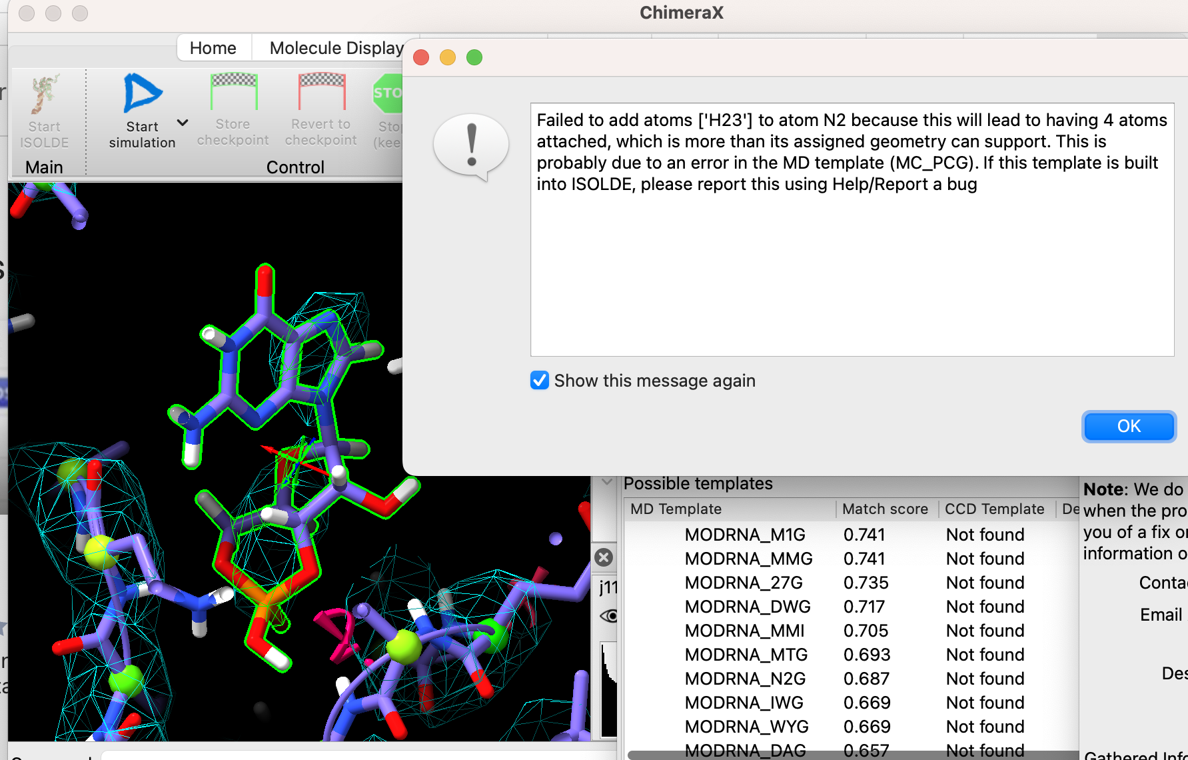Click the Revert to checkpoint icon

[x=321, y=92]
